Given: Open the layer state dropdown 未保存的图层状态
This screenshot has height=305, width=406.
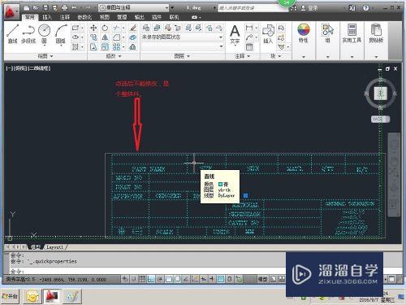Looking at the screenshot, I should [x=183, y=37].
